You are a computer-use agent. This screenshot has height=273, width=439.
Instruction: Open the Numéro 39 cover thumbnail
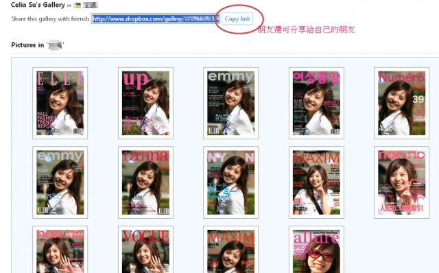coord(401,103)
